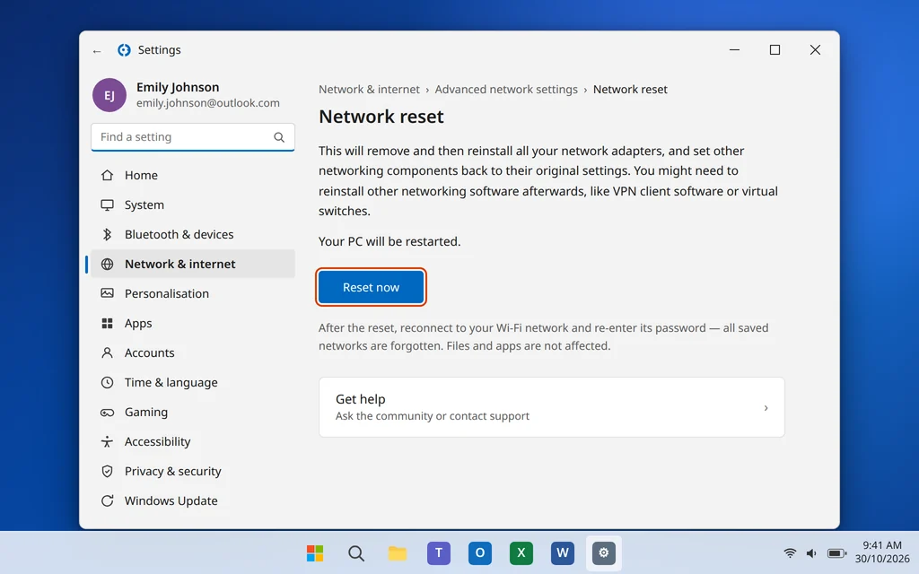Click 'Your PC will be restarted.' text
This screenshot has height=574, width=919.
(389, 241)
